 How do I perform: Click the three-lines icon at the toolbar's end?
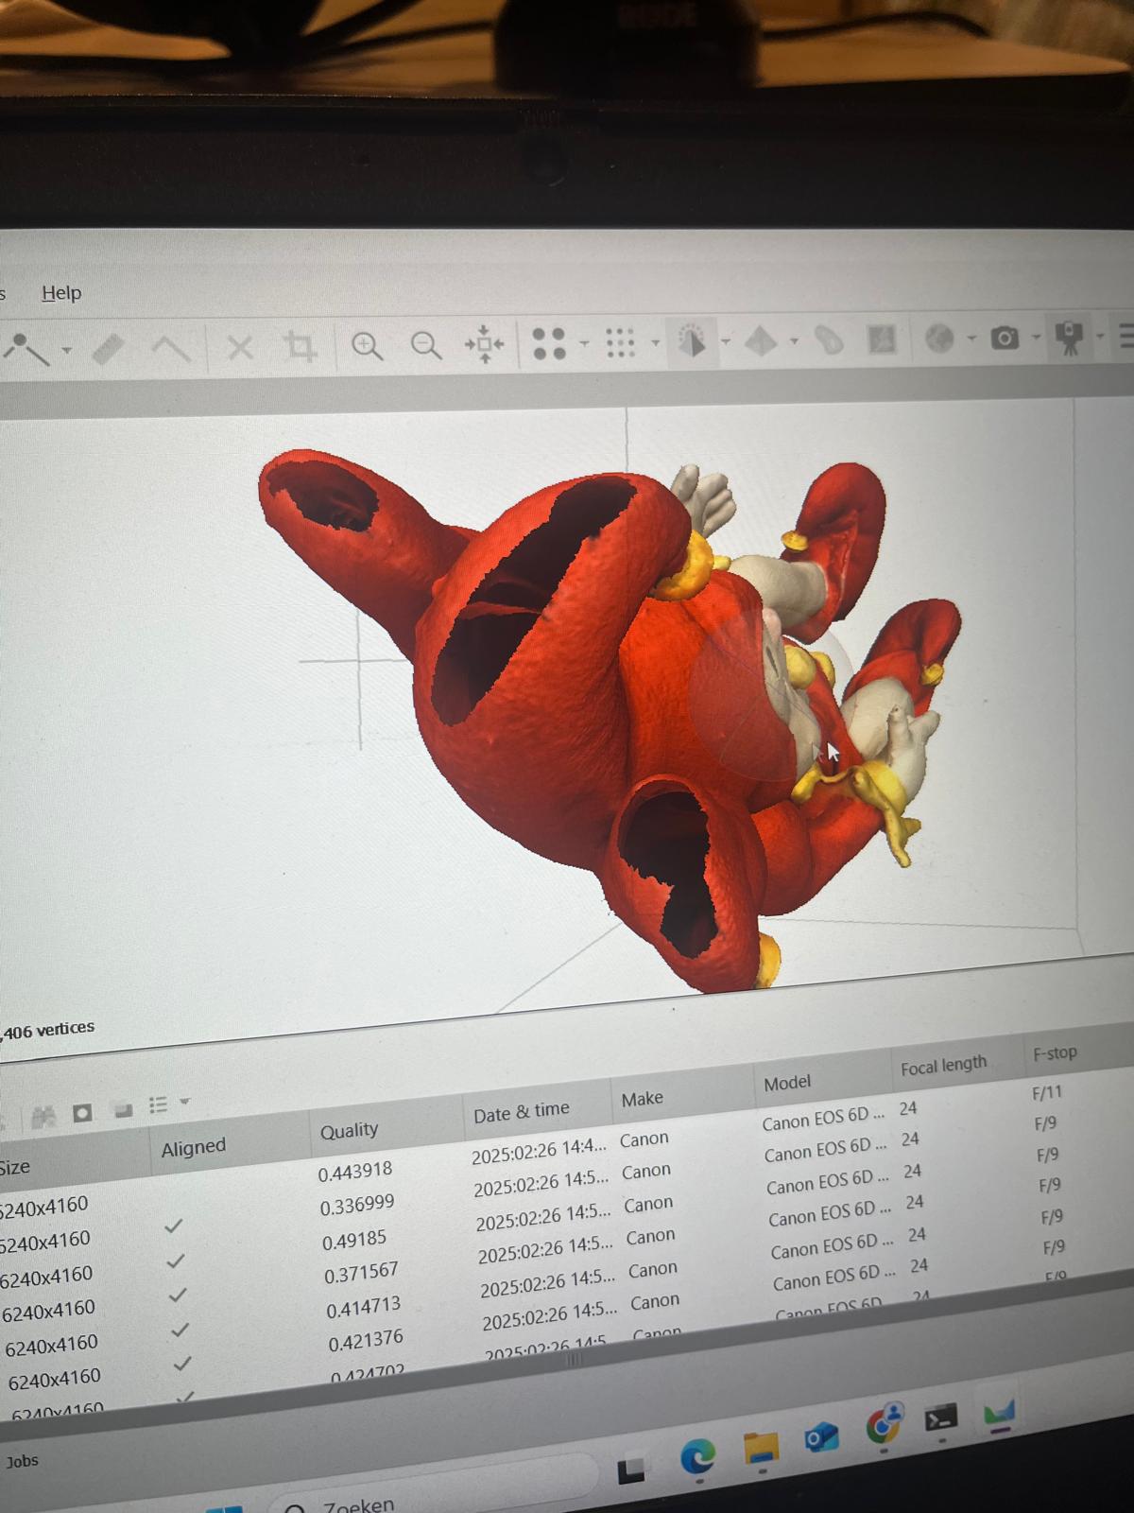pos(1125,336)
